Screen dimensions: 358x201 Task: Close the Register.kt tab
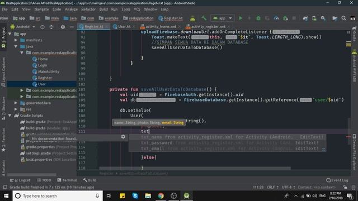pos(107,27)
